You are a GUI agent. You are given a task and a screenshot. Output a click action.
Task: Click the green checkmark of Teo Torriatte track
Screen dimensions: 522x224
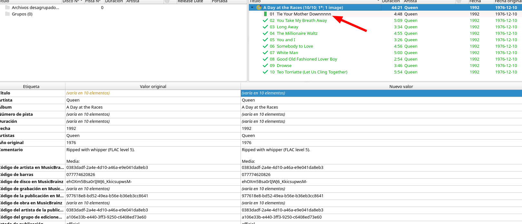point(265,72)
